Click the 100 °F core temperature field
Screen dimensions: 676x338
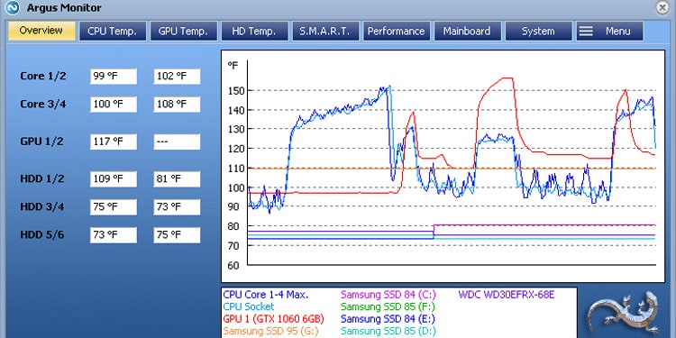coord(114,105)
